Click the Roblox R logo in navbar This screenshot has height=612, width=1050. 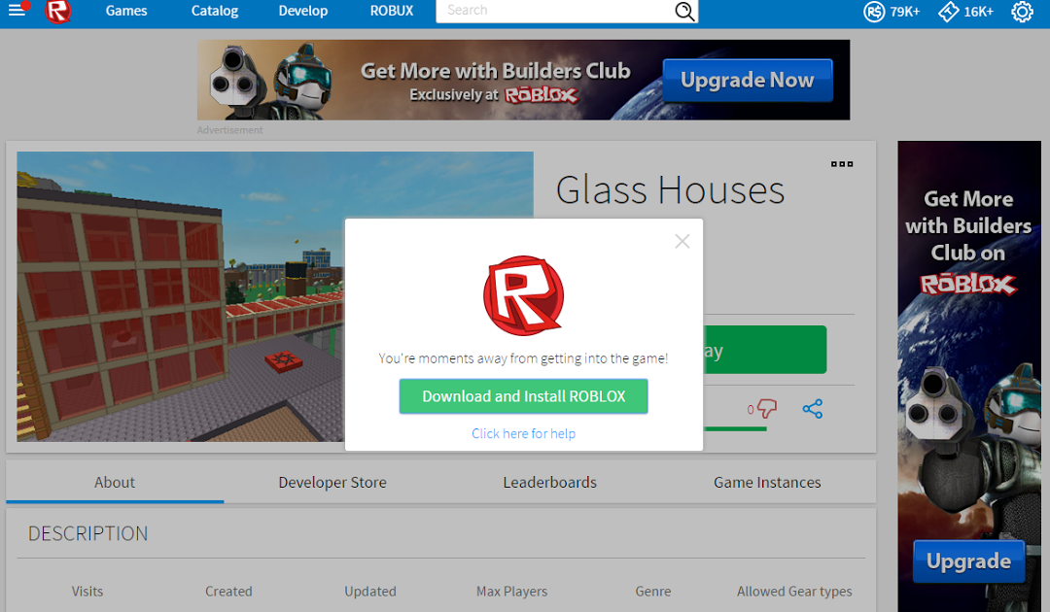pyautogui.click(x=58, y=11)
